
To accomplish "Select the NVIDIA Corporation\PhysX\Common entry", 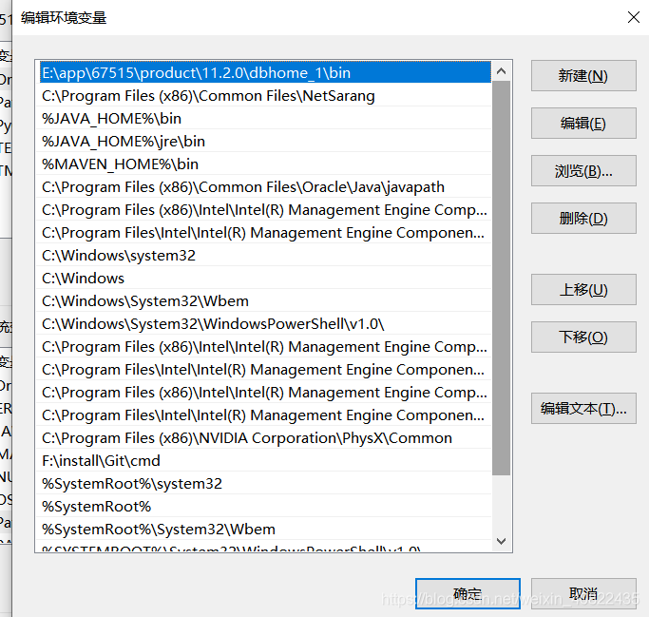I will click(x=265, y=437).
